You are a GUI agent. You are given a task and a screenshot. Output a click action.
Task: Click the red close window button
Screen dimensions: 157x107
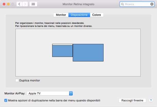tap(4, 4)
